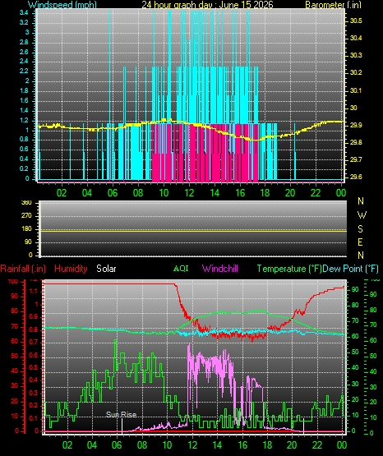Click the 90 wind direction degree label

click(x=28, y=242)
